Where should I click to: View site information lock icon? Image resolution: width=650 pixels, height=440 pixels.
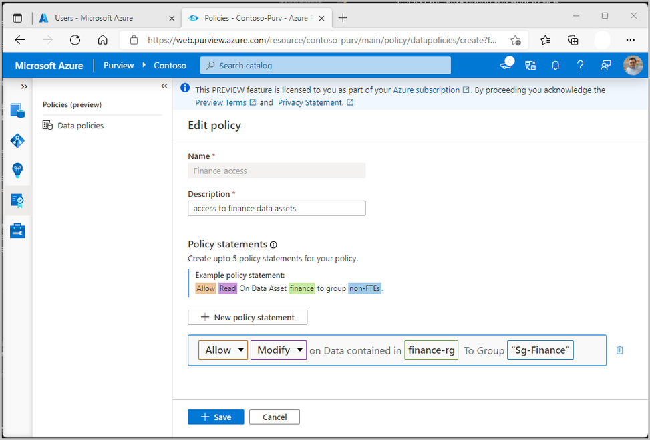[134, 40]
